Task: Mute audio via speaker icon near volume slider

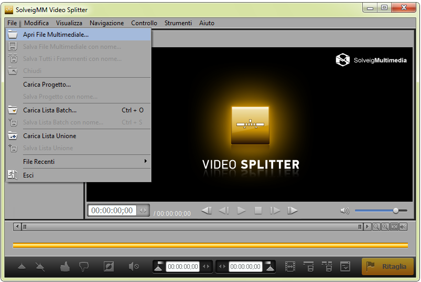Action: tap(345, 211)
